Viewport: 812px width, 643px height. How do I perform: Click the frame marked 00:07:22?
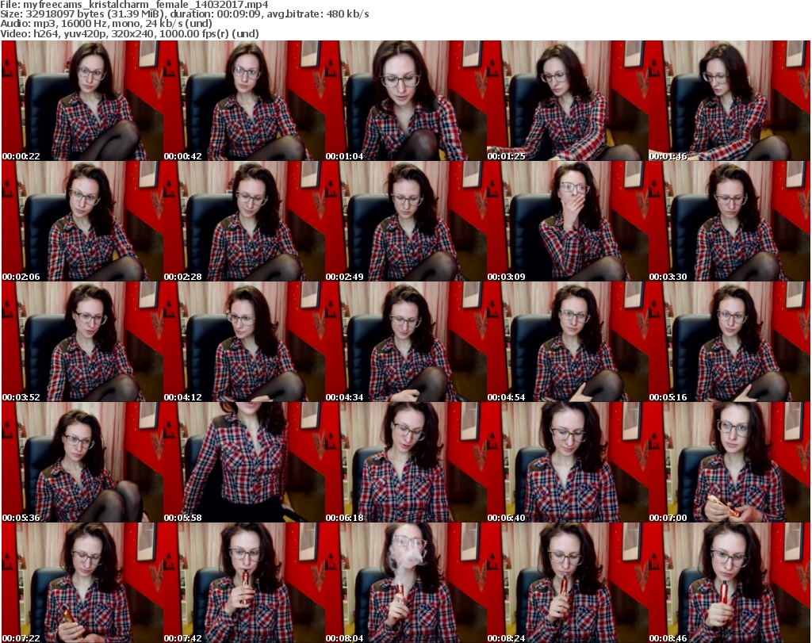(82, 583)
